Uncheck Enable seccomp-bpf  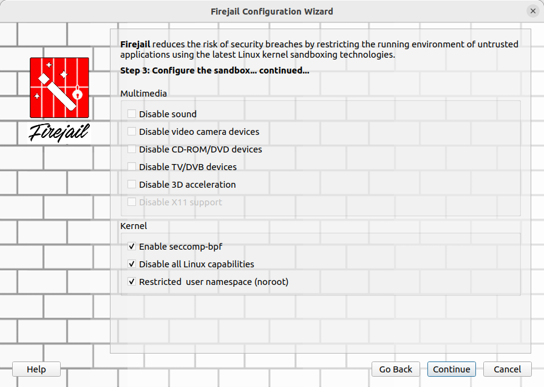pyautogui.click(x=132, y=247)
